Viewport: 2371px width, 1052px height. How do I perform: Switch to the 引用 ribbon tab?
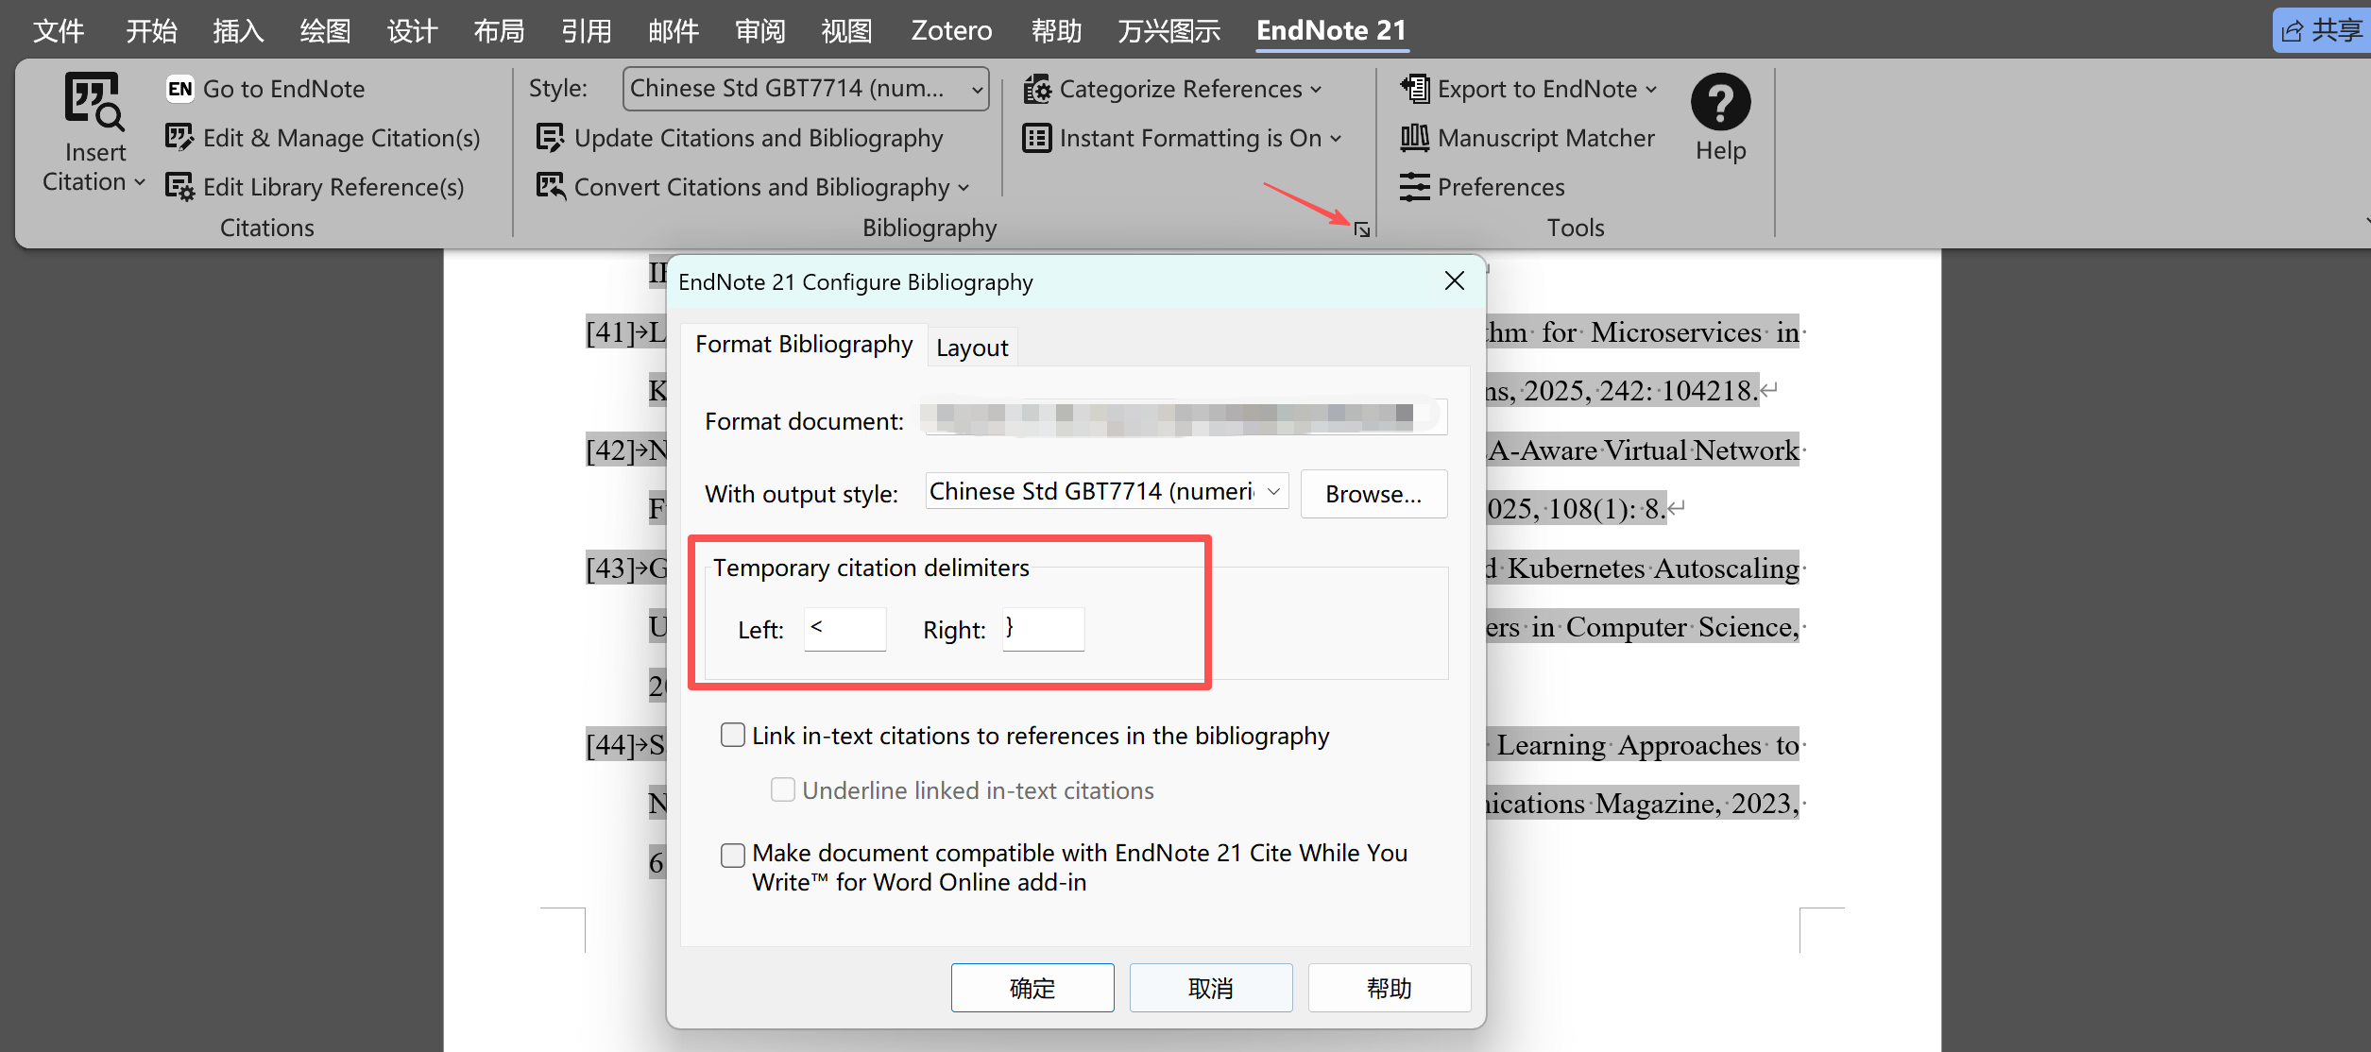click(586, 31)
